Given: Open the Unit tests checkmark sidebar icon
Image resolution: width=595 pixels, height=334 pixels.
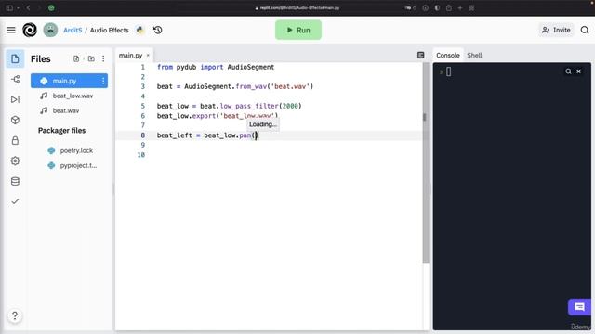Looking at the screenshot, I should [15, 201].
